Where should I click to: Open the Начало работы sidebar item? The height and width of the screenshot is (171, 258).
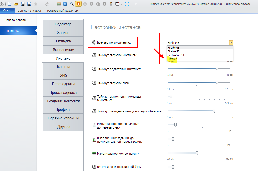18,20
